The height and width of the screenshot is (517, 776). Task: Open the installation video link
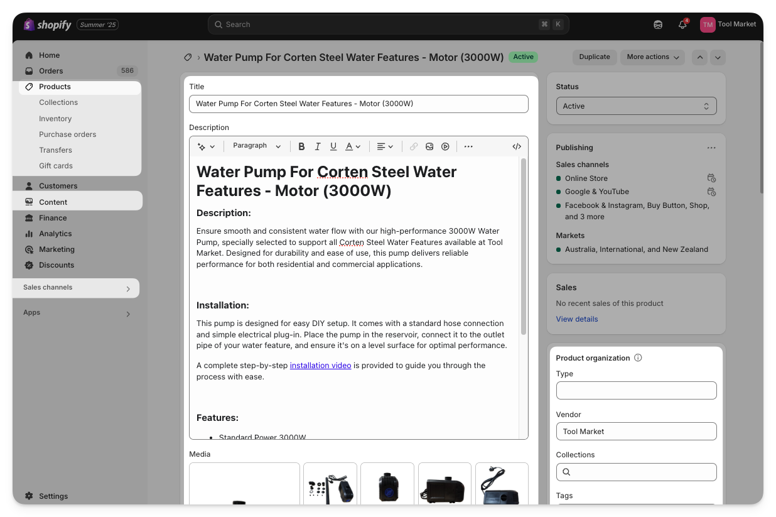tap(320, 366)
